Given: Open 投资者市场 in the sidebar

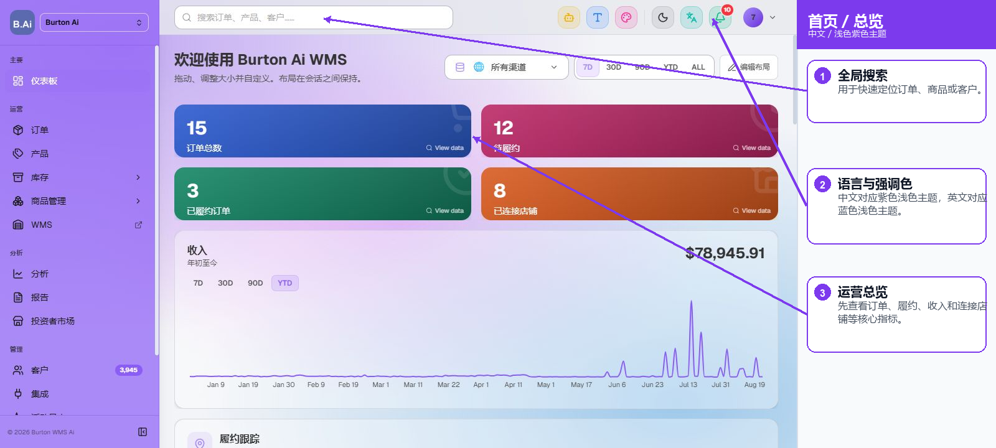Looking at the screenshot, I should click(77, 321).
